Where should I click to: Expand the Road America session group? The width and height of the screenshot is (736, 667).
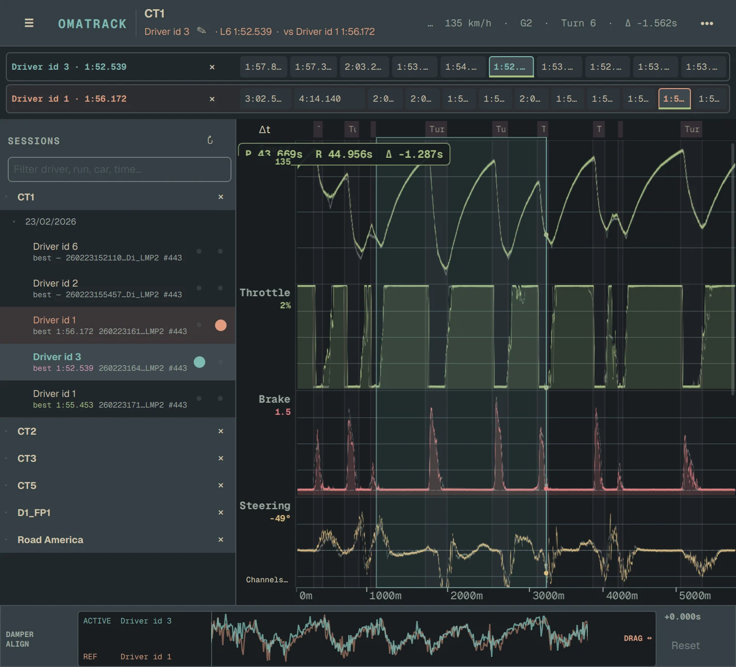pos(6,540)
